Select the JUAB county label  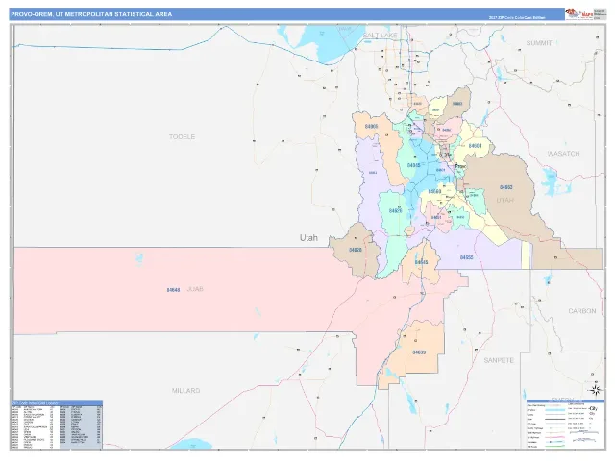coord(195,289)
